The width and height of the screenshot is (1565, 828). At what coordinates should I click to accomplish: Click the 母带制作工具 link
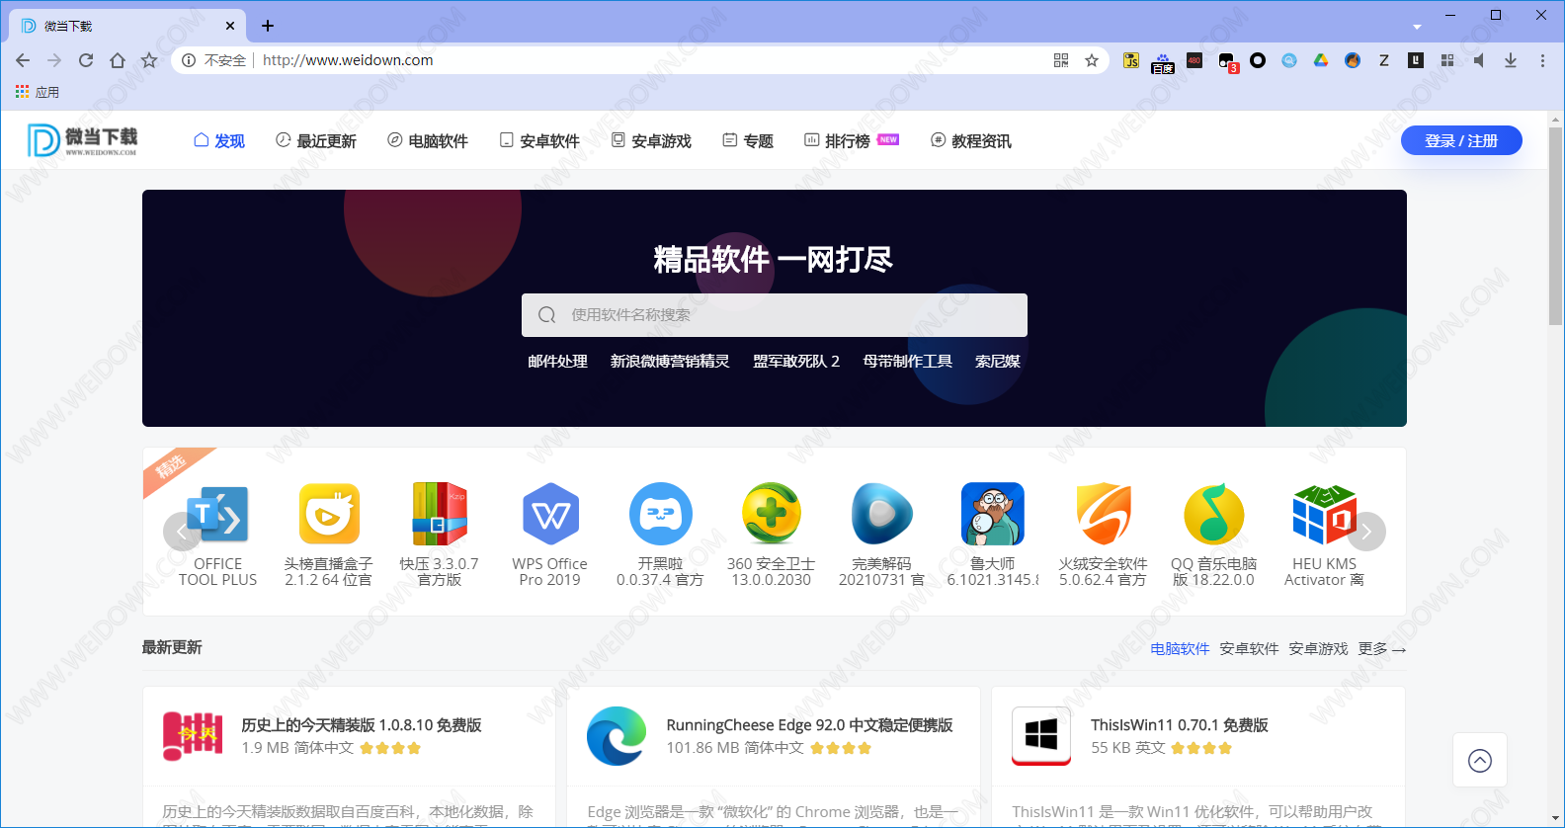(x=907, y=362)
